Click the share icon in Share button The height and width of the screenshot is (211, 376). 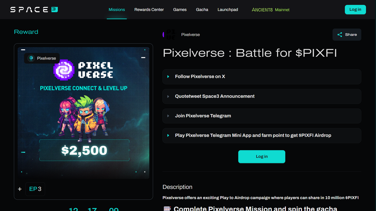tap(340, 35)
